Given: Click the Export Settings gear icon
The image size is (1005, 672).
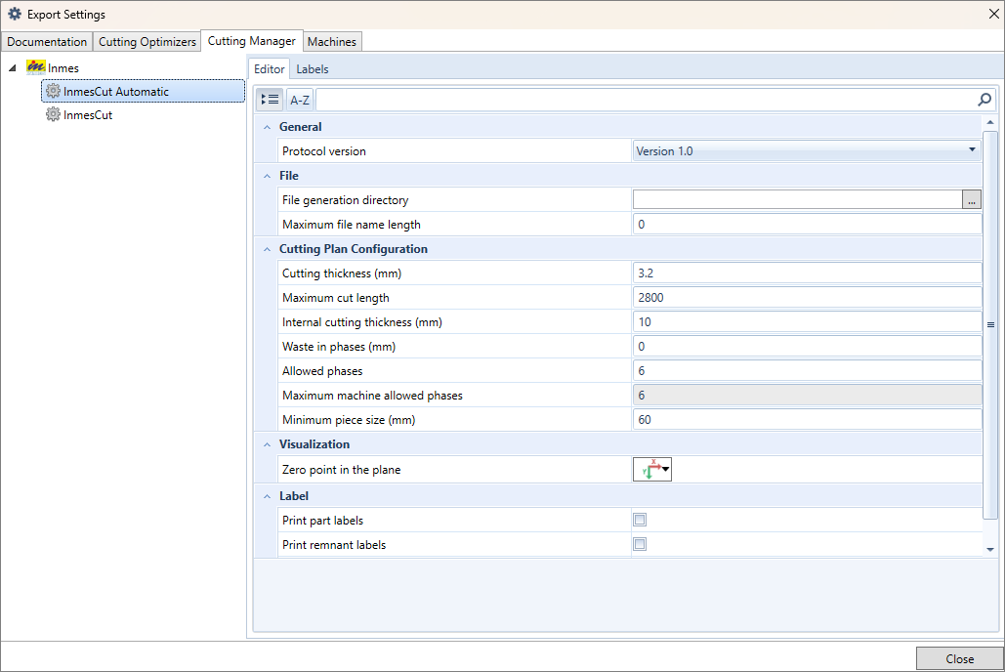Looking at the screenshot, I should [14, 14].
